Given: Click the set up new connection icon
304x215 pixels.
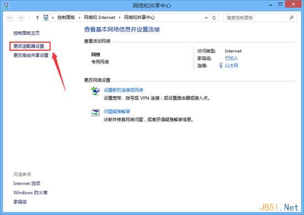Looking at the screenshot, I should click(95, 91).
